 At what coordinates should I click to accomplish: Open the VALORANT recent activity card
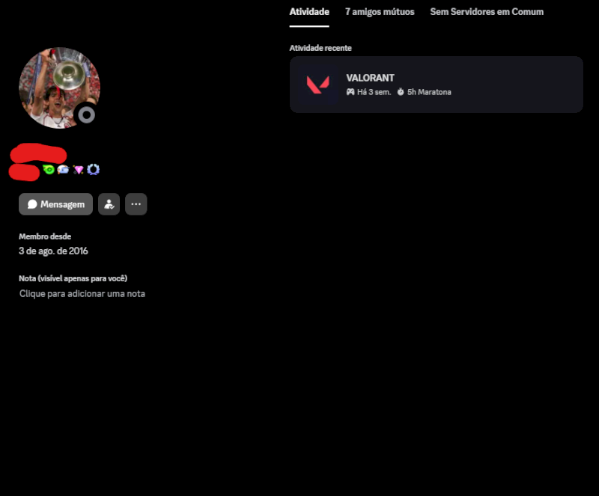click(x=437, y=85)
